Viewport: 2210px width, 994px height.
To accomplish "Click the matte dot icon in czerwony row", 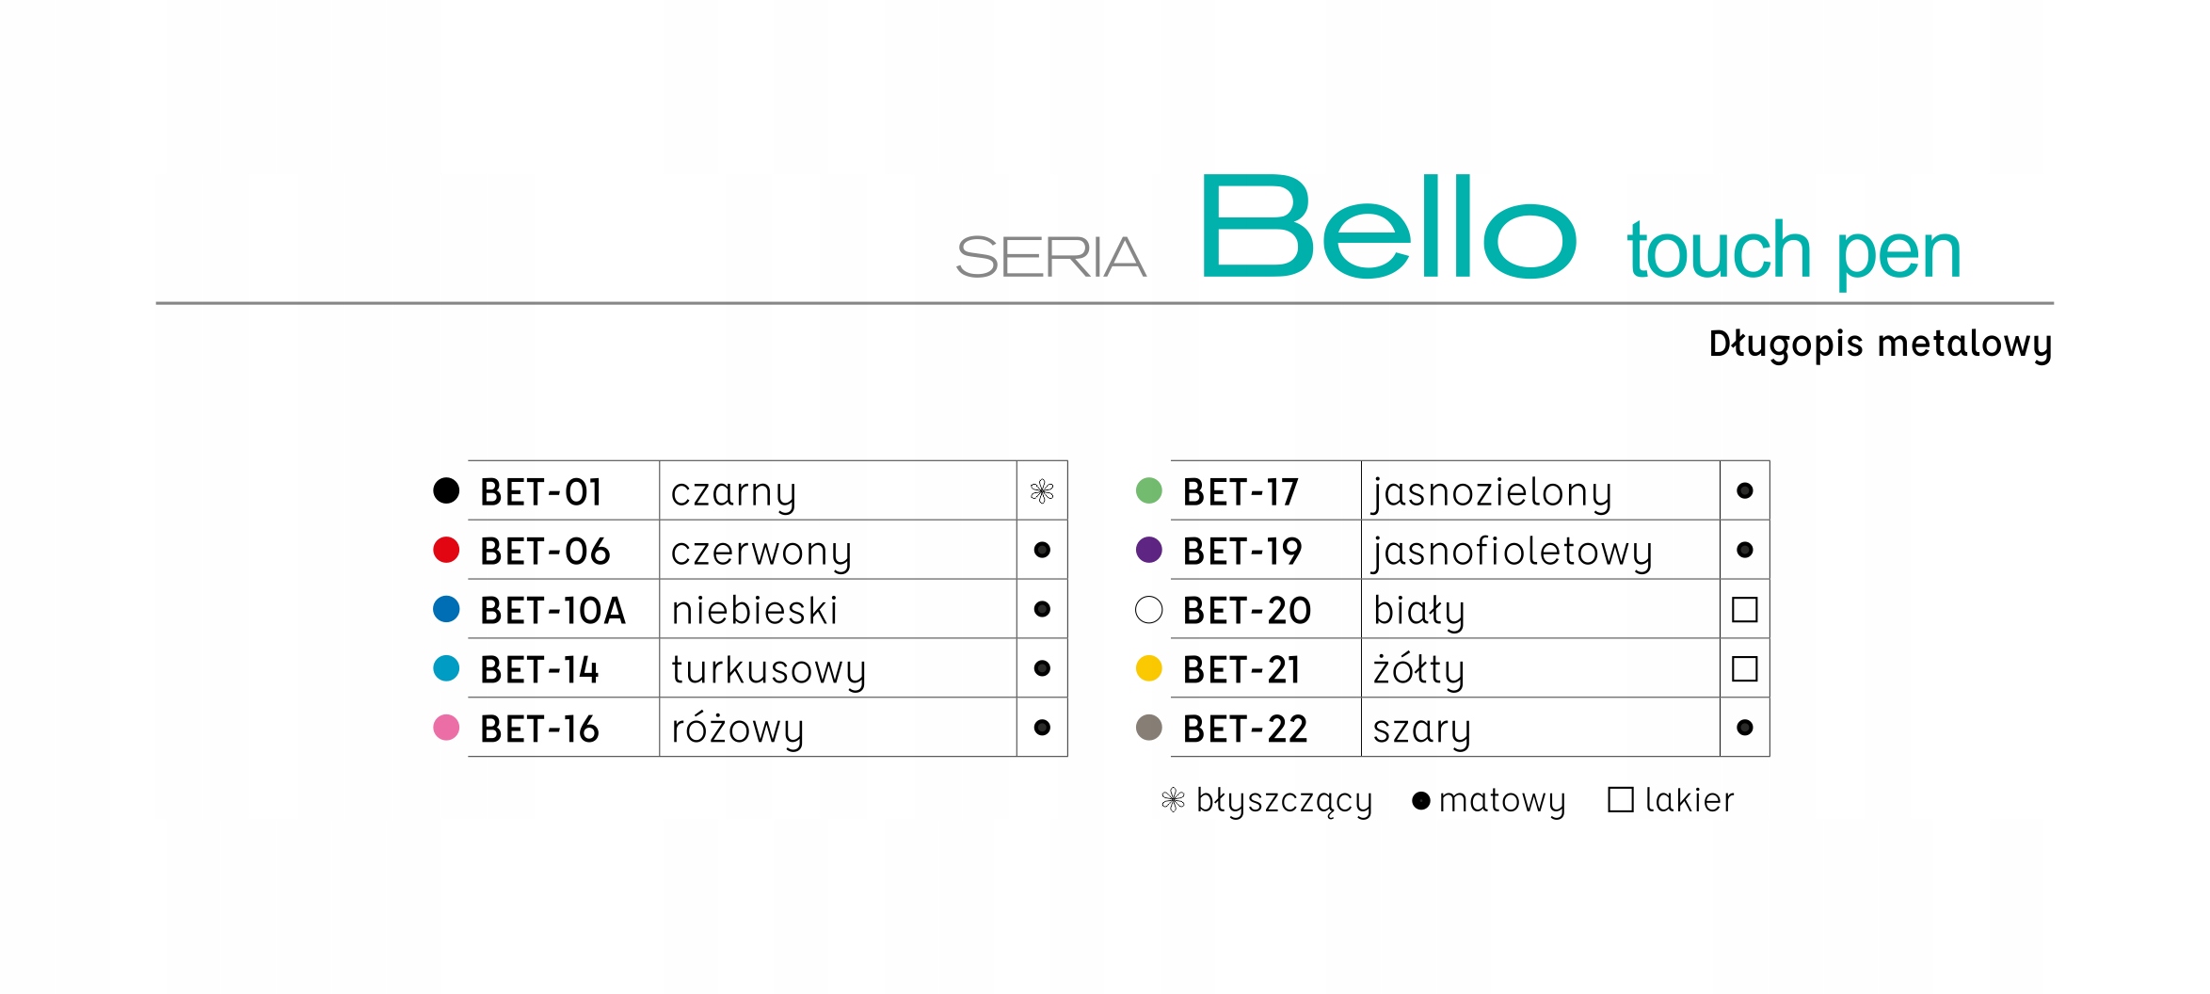I will click(1042, 550).
